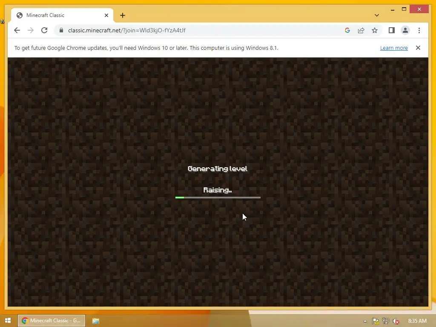Open Chrome's three-dot menu
Viewport: 436px width, 327px height.
[x=419, y=30]
